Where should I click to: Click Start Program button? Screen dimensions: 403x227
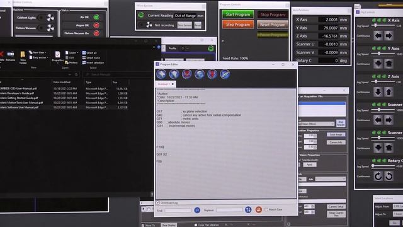pyautogui.click(x=238, y=15)
